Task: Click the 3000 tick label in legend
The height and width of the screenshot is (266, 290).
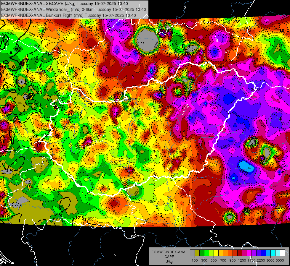Action: [270, 260]
